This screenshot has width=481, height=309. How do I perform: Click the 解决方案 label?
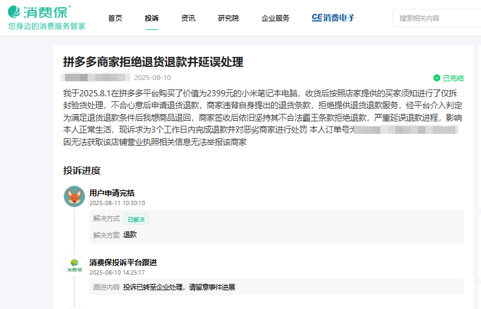[106, 235]
